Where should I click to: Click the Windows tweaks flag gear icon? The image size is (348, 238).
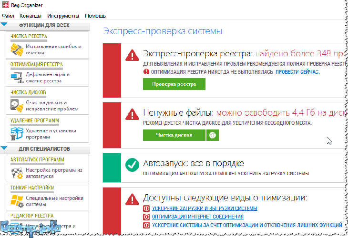click(x=17, y=201)
